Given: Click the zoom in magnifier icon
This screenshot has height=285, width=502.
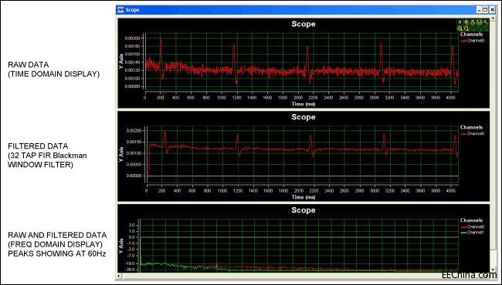Looking at the screenshot, I should 460,28.
